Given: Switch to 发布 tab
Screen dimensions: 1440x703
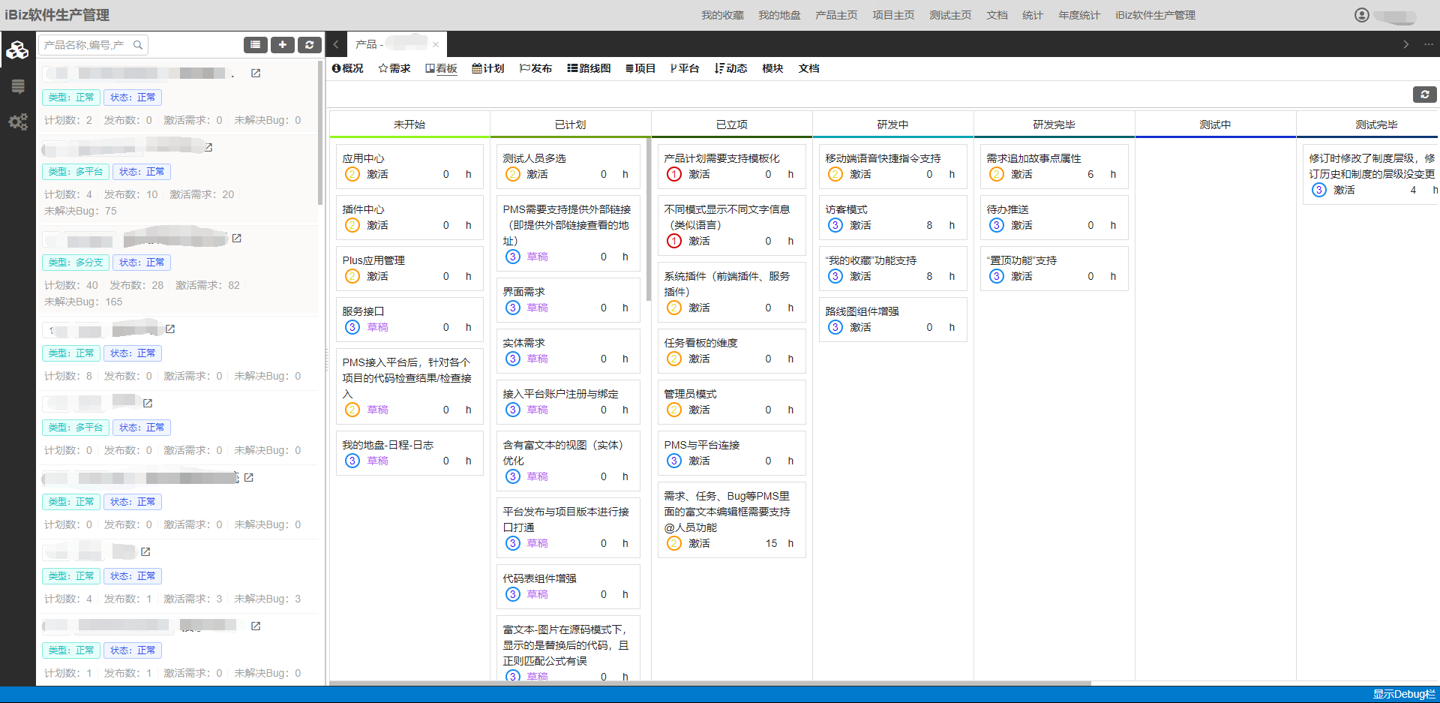Looking at the screenshot, I should 535,68.
